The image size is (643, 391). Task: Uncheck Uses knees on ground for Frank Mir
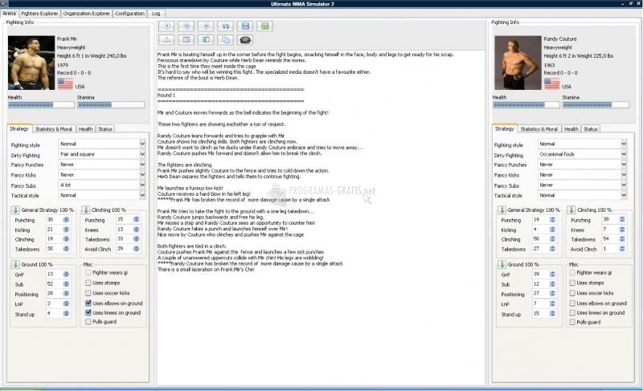click(x=88, y=312)
